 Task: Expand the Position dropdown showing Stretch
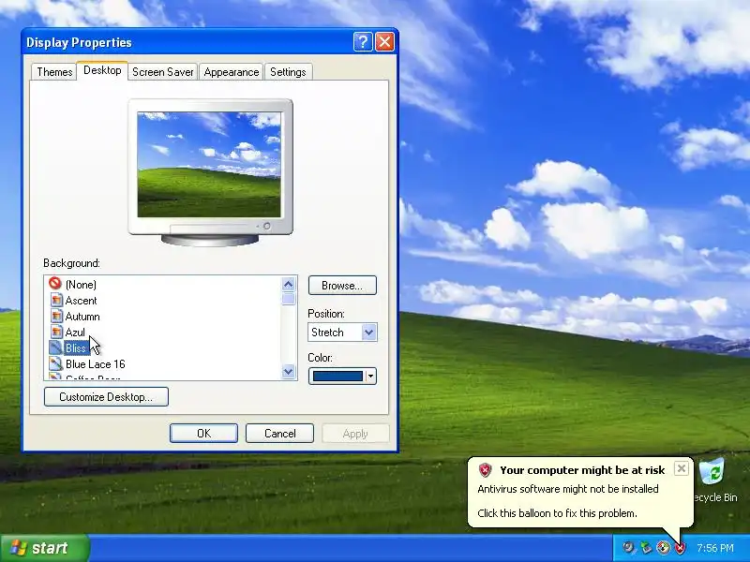coord(368,333)
